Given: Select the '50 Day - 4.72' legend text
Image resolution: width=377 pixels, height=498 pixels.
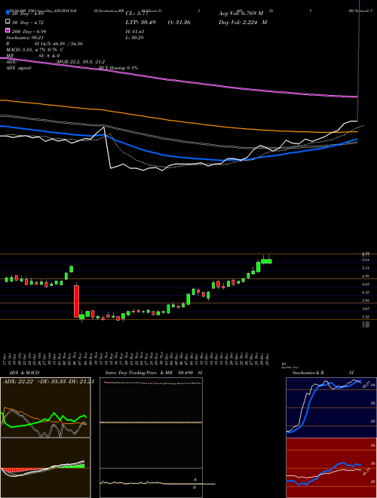Looking at the screenshot, I should point(28,23).
